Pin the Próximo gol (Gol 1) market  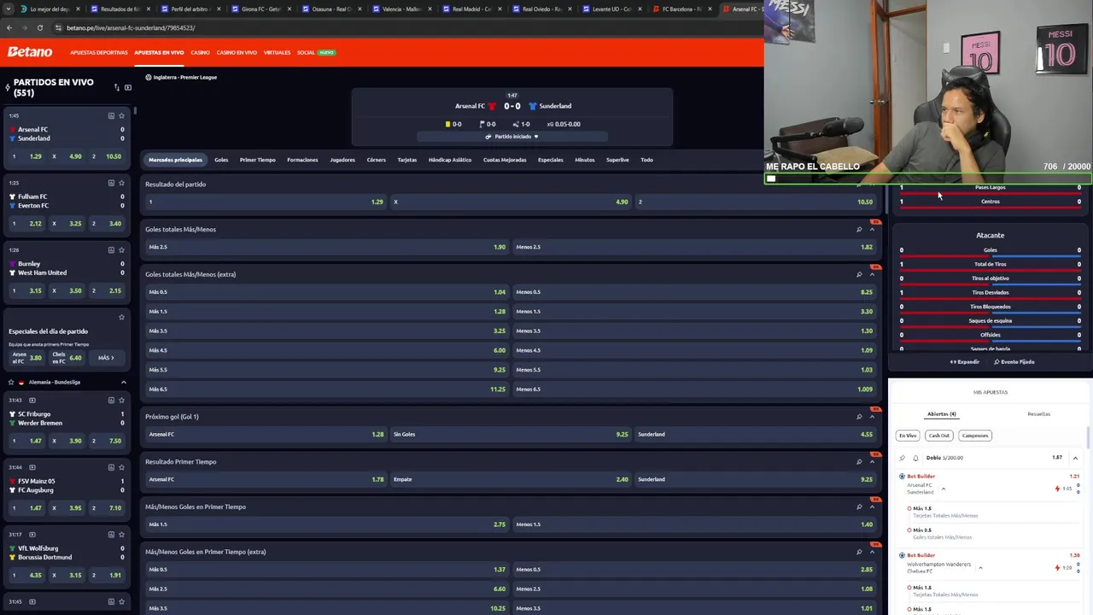coord(859,417)
